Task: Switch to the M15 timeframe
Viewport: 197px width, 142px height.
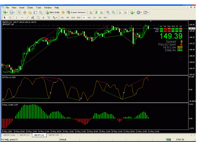Action: [x=73, y=18]
